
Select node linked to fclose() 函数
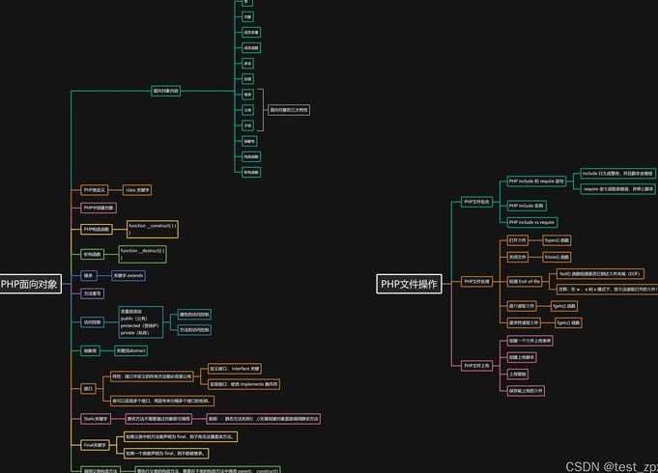point(518,257)
